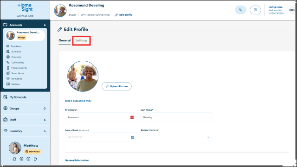The image size is (297, 167).
Task: Open Groups section in the sidebar
Action: click(25, 109)
